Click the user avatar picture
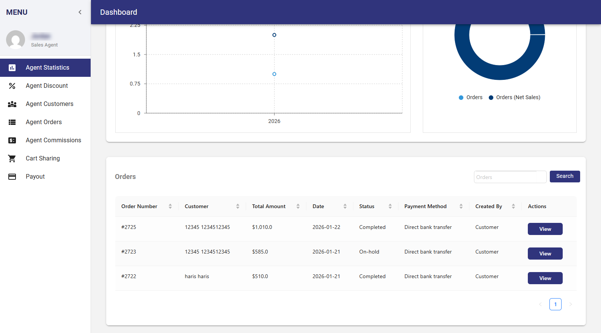 click(x=16, y=40)
